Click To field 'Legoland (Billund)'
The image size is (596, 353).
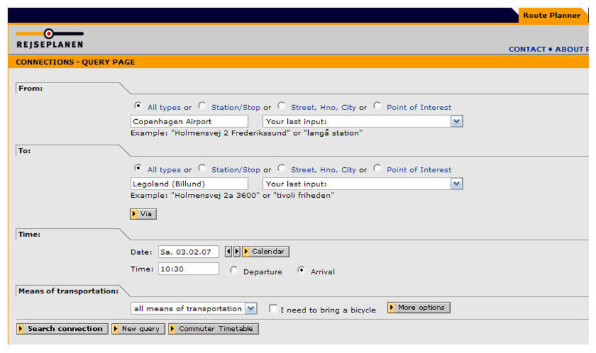190,184
